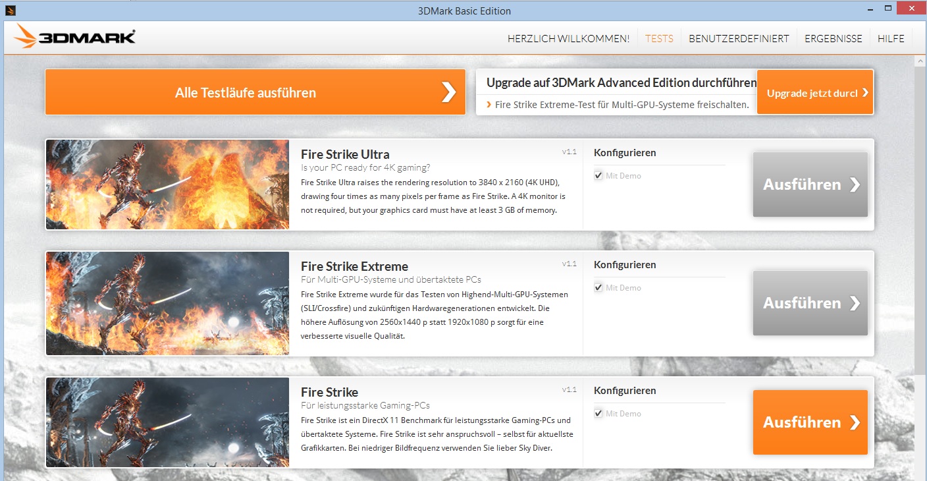Click "Für Multi-GPU-Systeme und übertaktete PCs" subtitle
The height and width of the screenshot is (481, 927).
(x=391, y=280)
